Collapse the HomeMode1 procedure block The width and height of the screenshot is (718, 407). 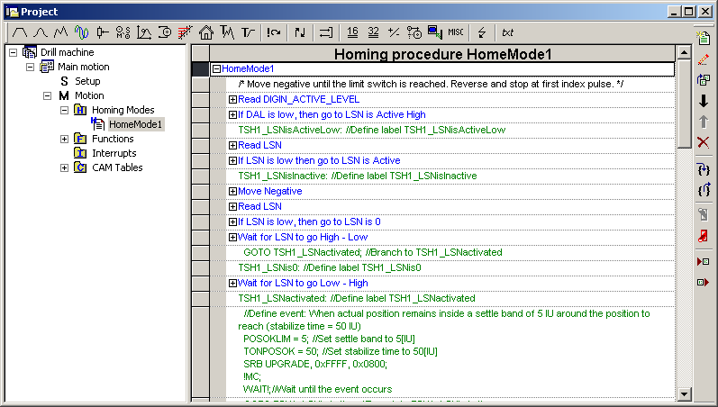tap(216, 68)
